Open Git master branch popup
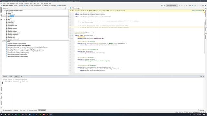 [x=196, y=112]
